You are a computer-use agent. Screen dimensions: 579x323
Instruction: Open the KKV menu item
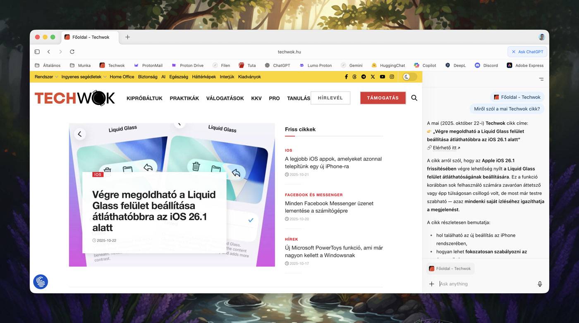coord(256,98)
